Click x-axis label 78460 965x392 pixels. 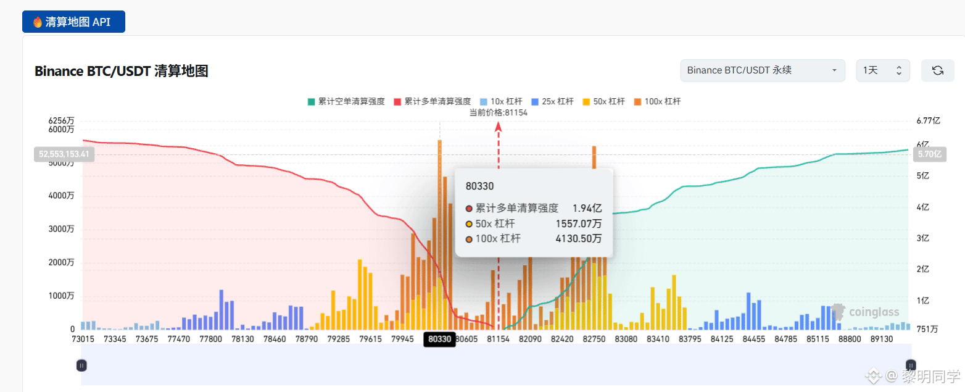(x=275, y=339)
